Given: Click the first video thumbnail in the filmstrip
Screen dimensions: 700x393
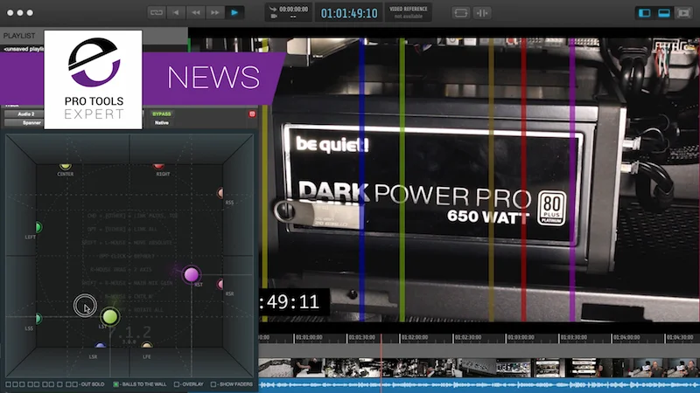Looking at the screenshot, I should (276, 368).
